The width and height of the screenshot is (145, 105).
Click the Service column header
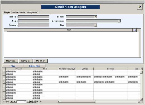(x=85, y=69)
